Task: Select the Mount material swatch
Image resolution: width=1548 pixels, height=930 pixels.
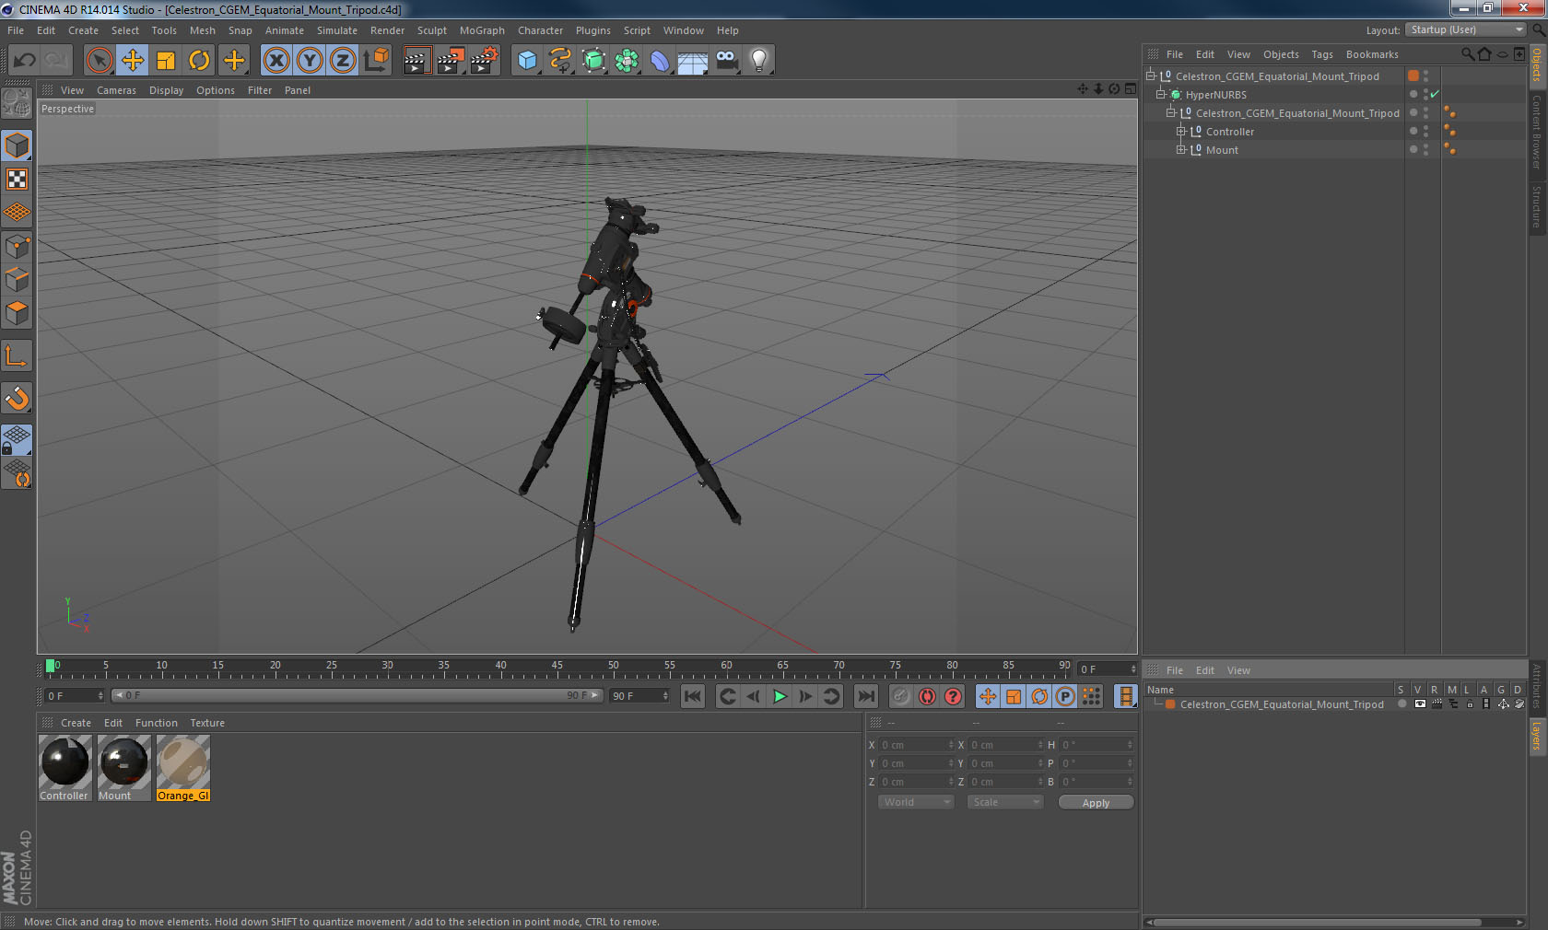Action: pos(123,768)
